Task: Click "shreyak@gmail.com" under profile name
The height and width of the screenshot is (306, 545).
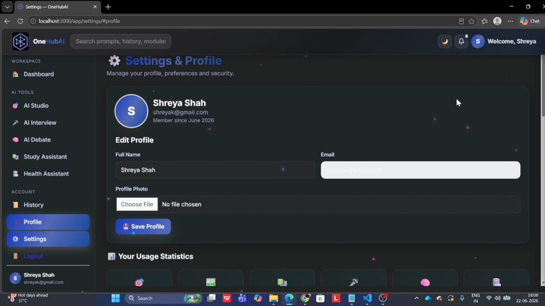Action: 181,112
